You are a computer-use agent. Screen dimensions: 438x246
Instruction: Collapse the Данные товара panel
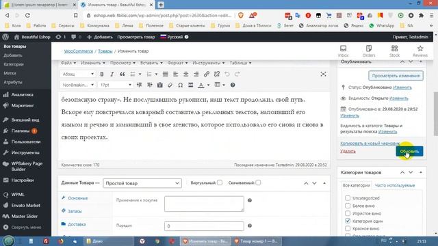(324, 183)
